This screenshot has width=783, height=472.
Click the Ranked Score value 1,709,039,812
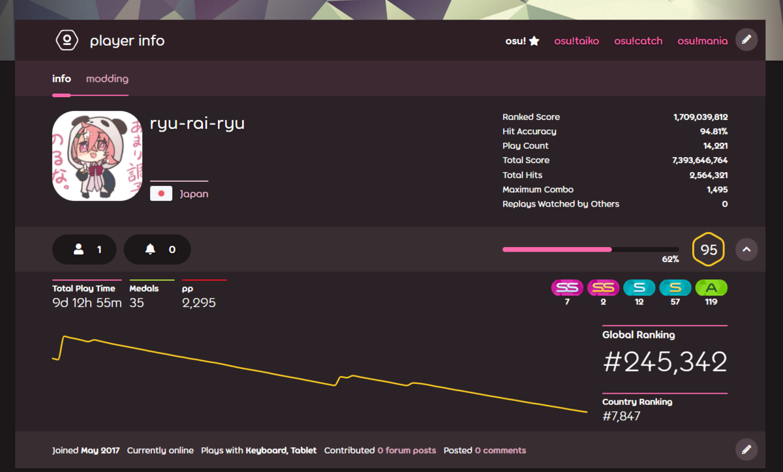(x=701, y=117)
